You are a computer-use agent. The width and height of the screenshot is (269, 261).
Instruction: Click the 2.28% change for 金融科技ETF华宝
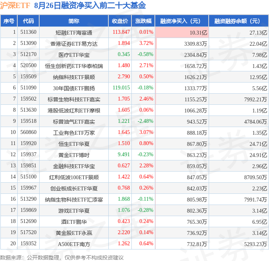tap(146, 165)
